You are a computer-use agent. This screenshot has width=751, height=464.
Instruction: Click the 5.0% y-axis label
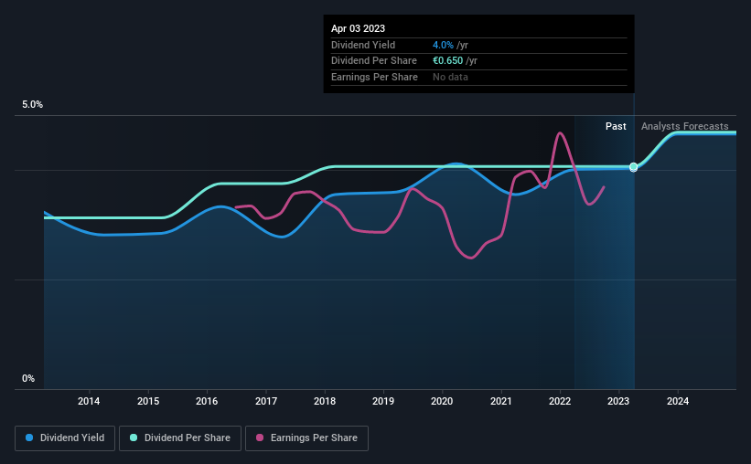coord(32,104)
